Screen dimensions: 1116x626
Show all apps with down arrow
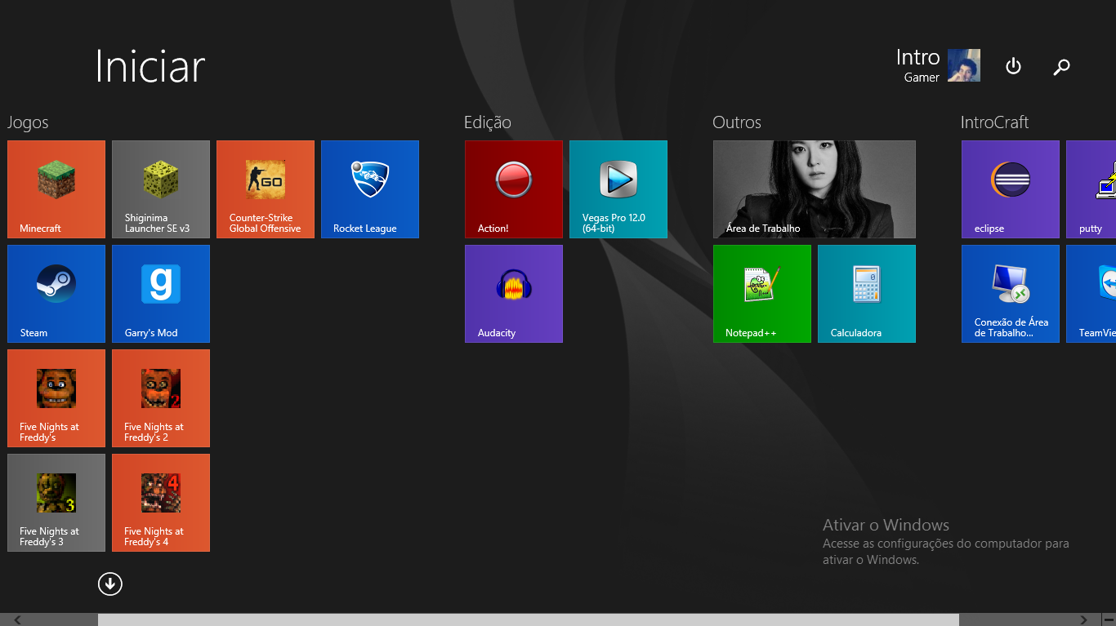pyautogui.click(x=109, y=584)
